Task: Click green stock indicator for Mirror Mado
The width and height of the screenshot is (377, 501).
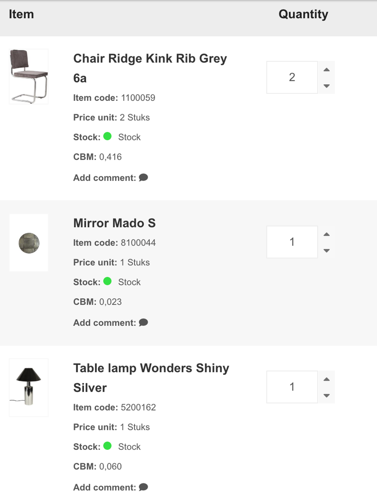Action: tap(108, 281)
